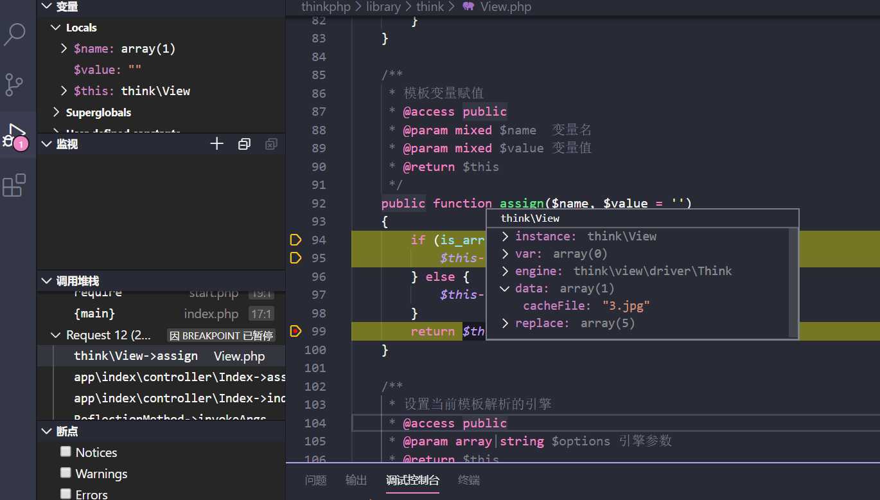Collapse the Locals scope
The image size is (880, 500).
[56, 28]
